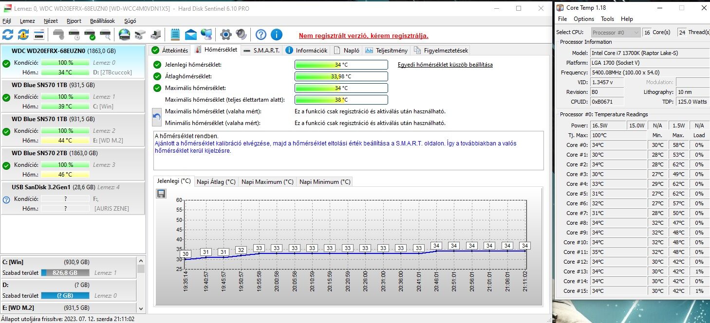The image size is (710, 323).
Task: Click the floppy save icon above the chart
Action: tap(161, 194)
